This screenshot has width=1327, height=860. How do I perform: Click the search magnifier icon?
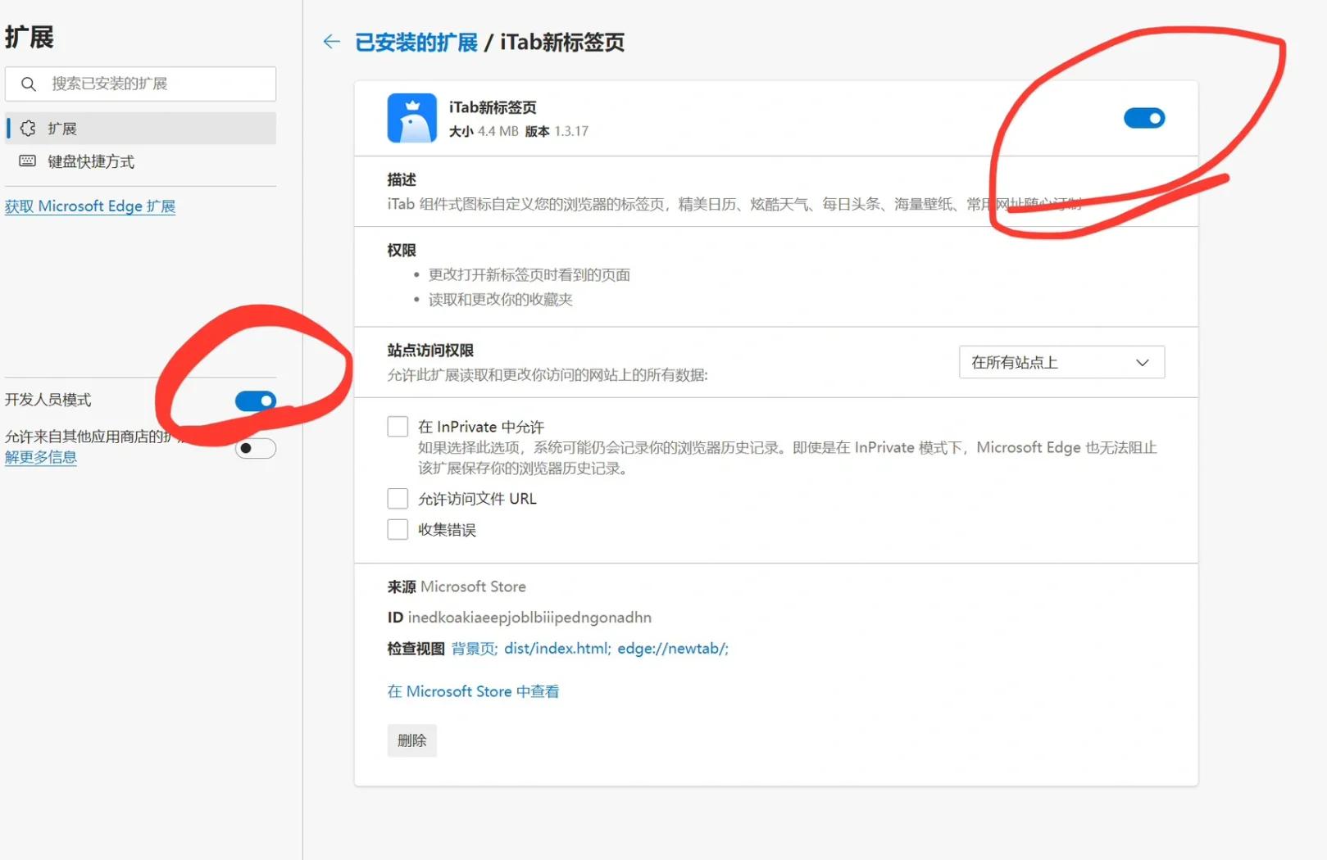click(x=29, y=83)
